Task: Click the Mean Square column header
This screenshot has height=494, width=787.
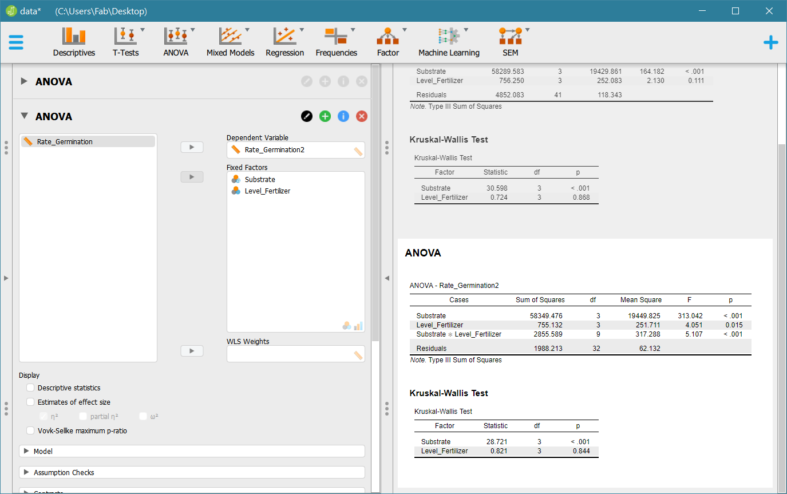Action: point(640,300)
